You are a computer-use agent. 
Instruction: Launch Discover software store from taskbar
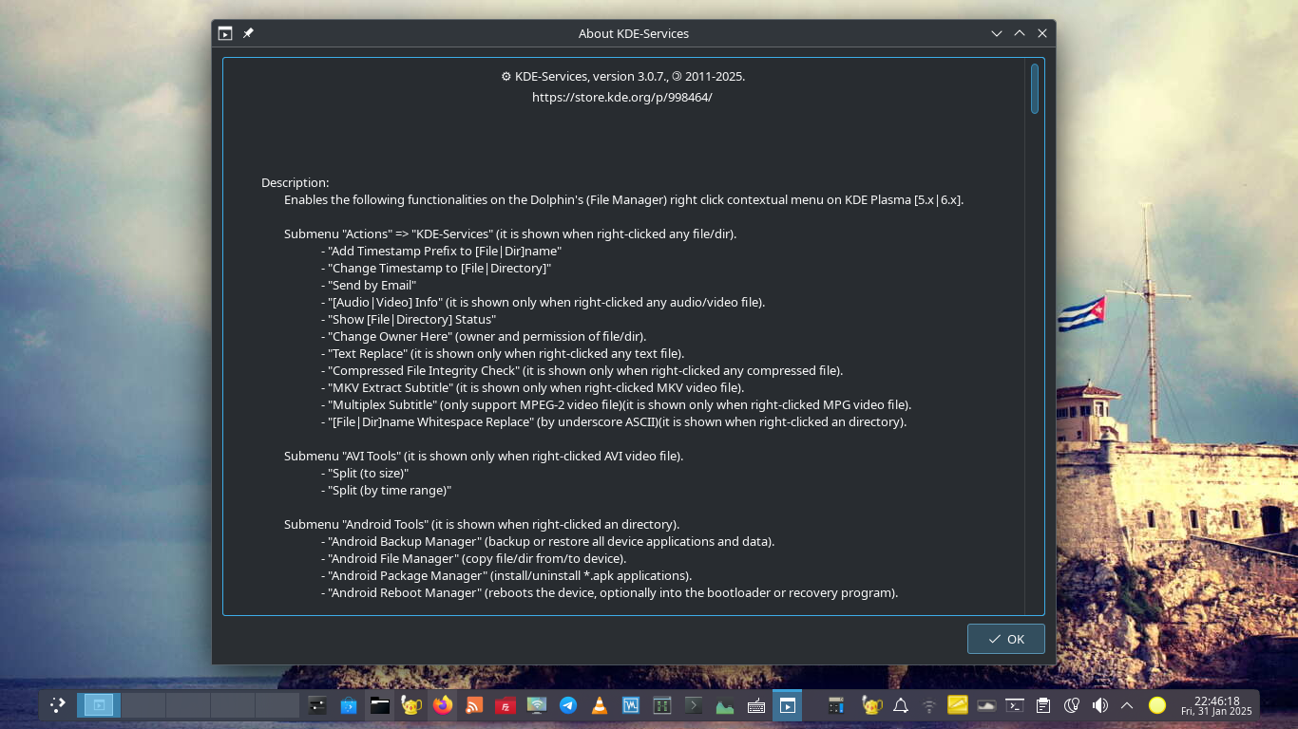(349, 705)
